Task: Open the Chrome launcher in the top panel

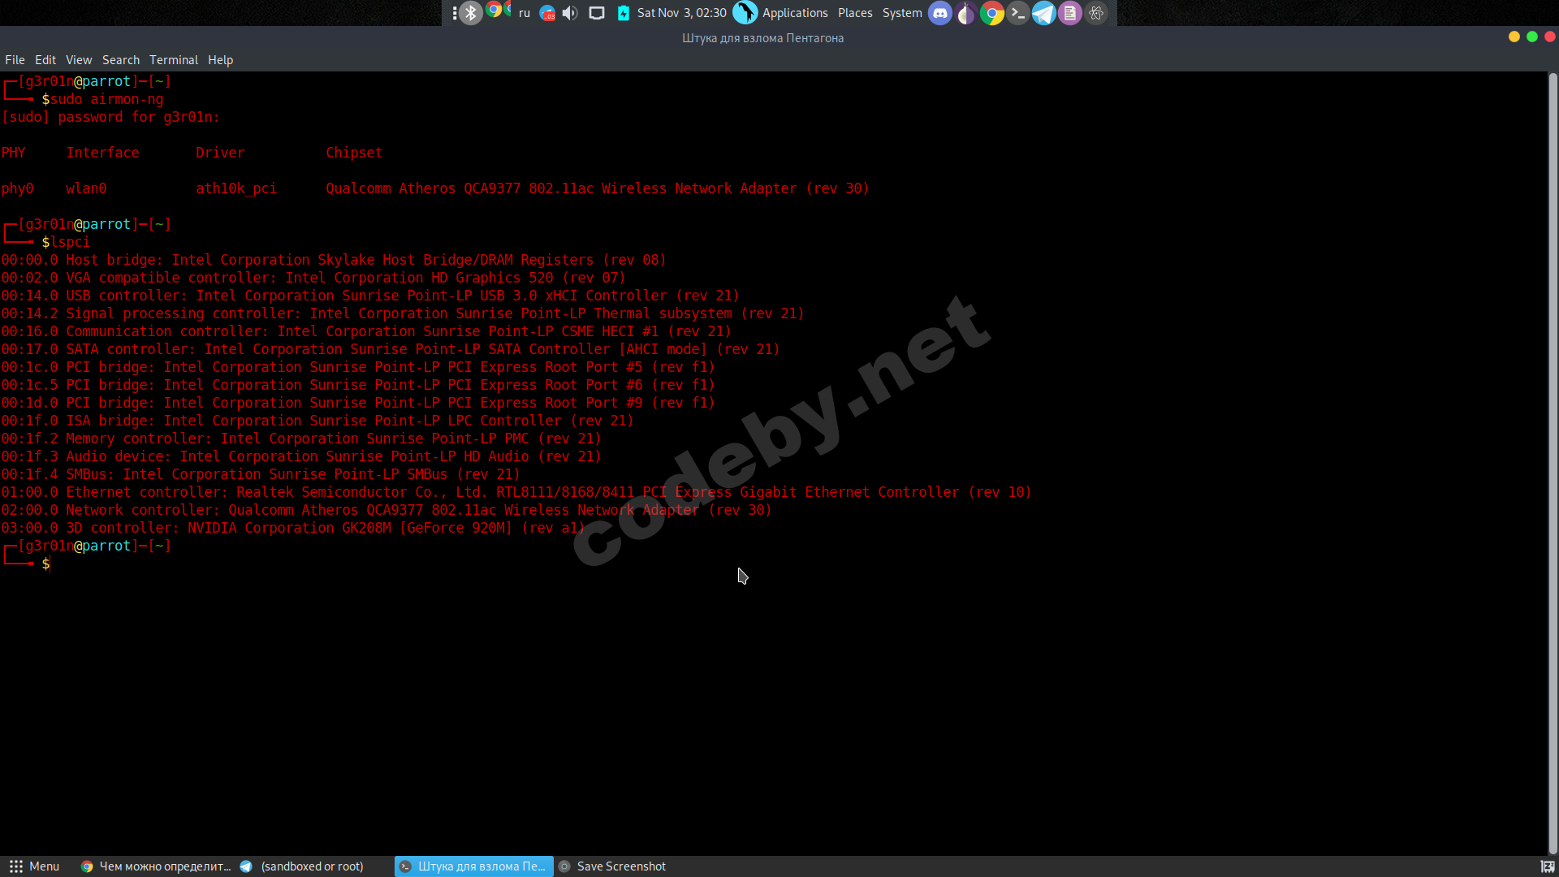Action: [x=991, y=13]
